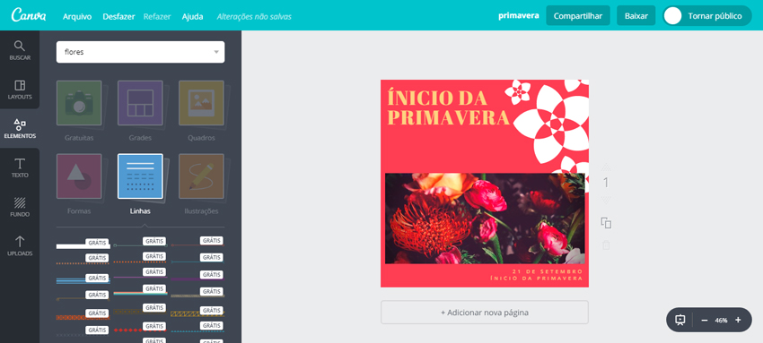Move page down with arrow
This screenshot has width=763, height=343.
pos(606,201)
